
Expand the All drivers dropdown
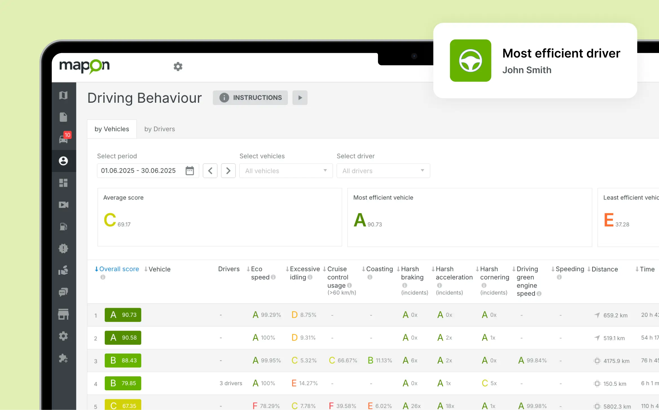(x=383, y=171)
